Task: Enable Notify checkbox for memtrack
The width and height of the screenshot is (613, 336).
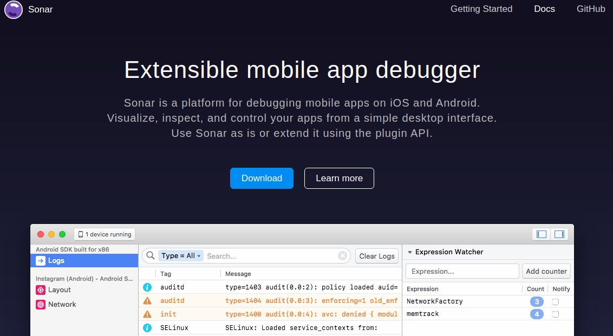Action: 556,314
